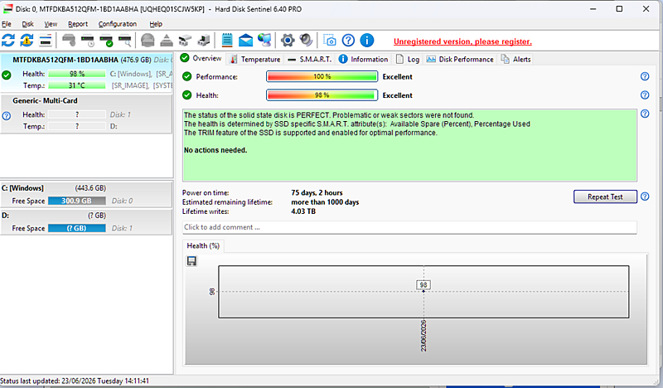Switch to the Disk Performance tab
The height and width of the screenshot is (388, 663).
(x=460, y=59)
